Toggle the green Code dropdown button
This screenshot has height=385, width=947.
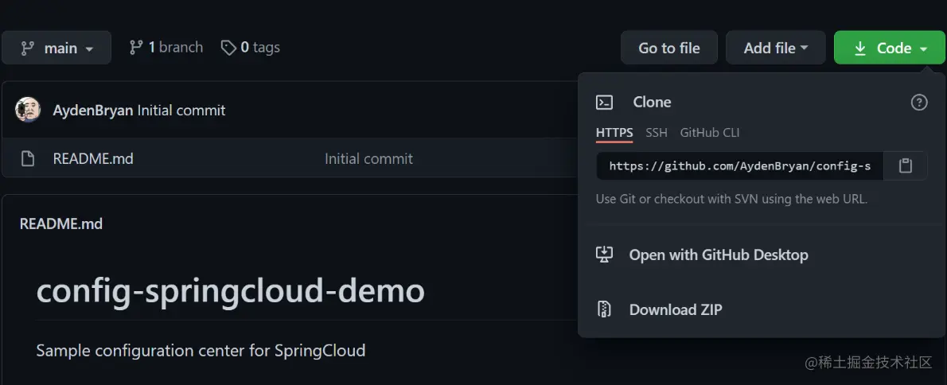(x=890, y=48)
